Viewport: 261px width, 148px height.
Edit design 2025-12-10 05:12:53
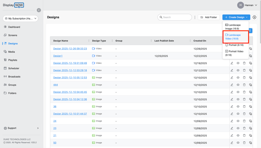(232, 78)
